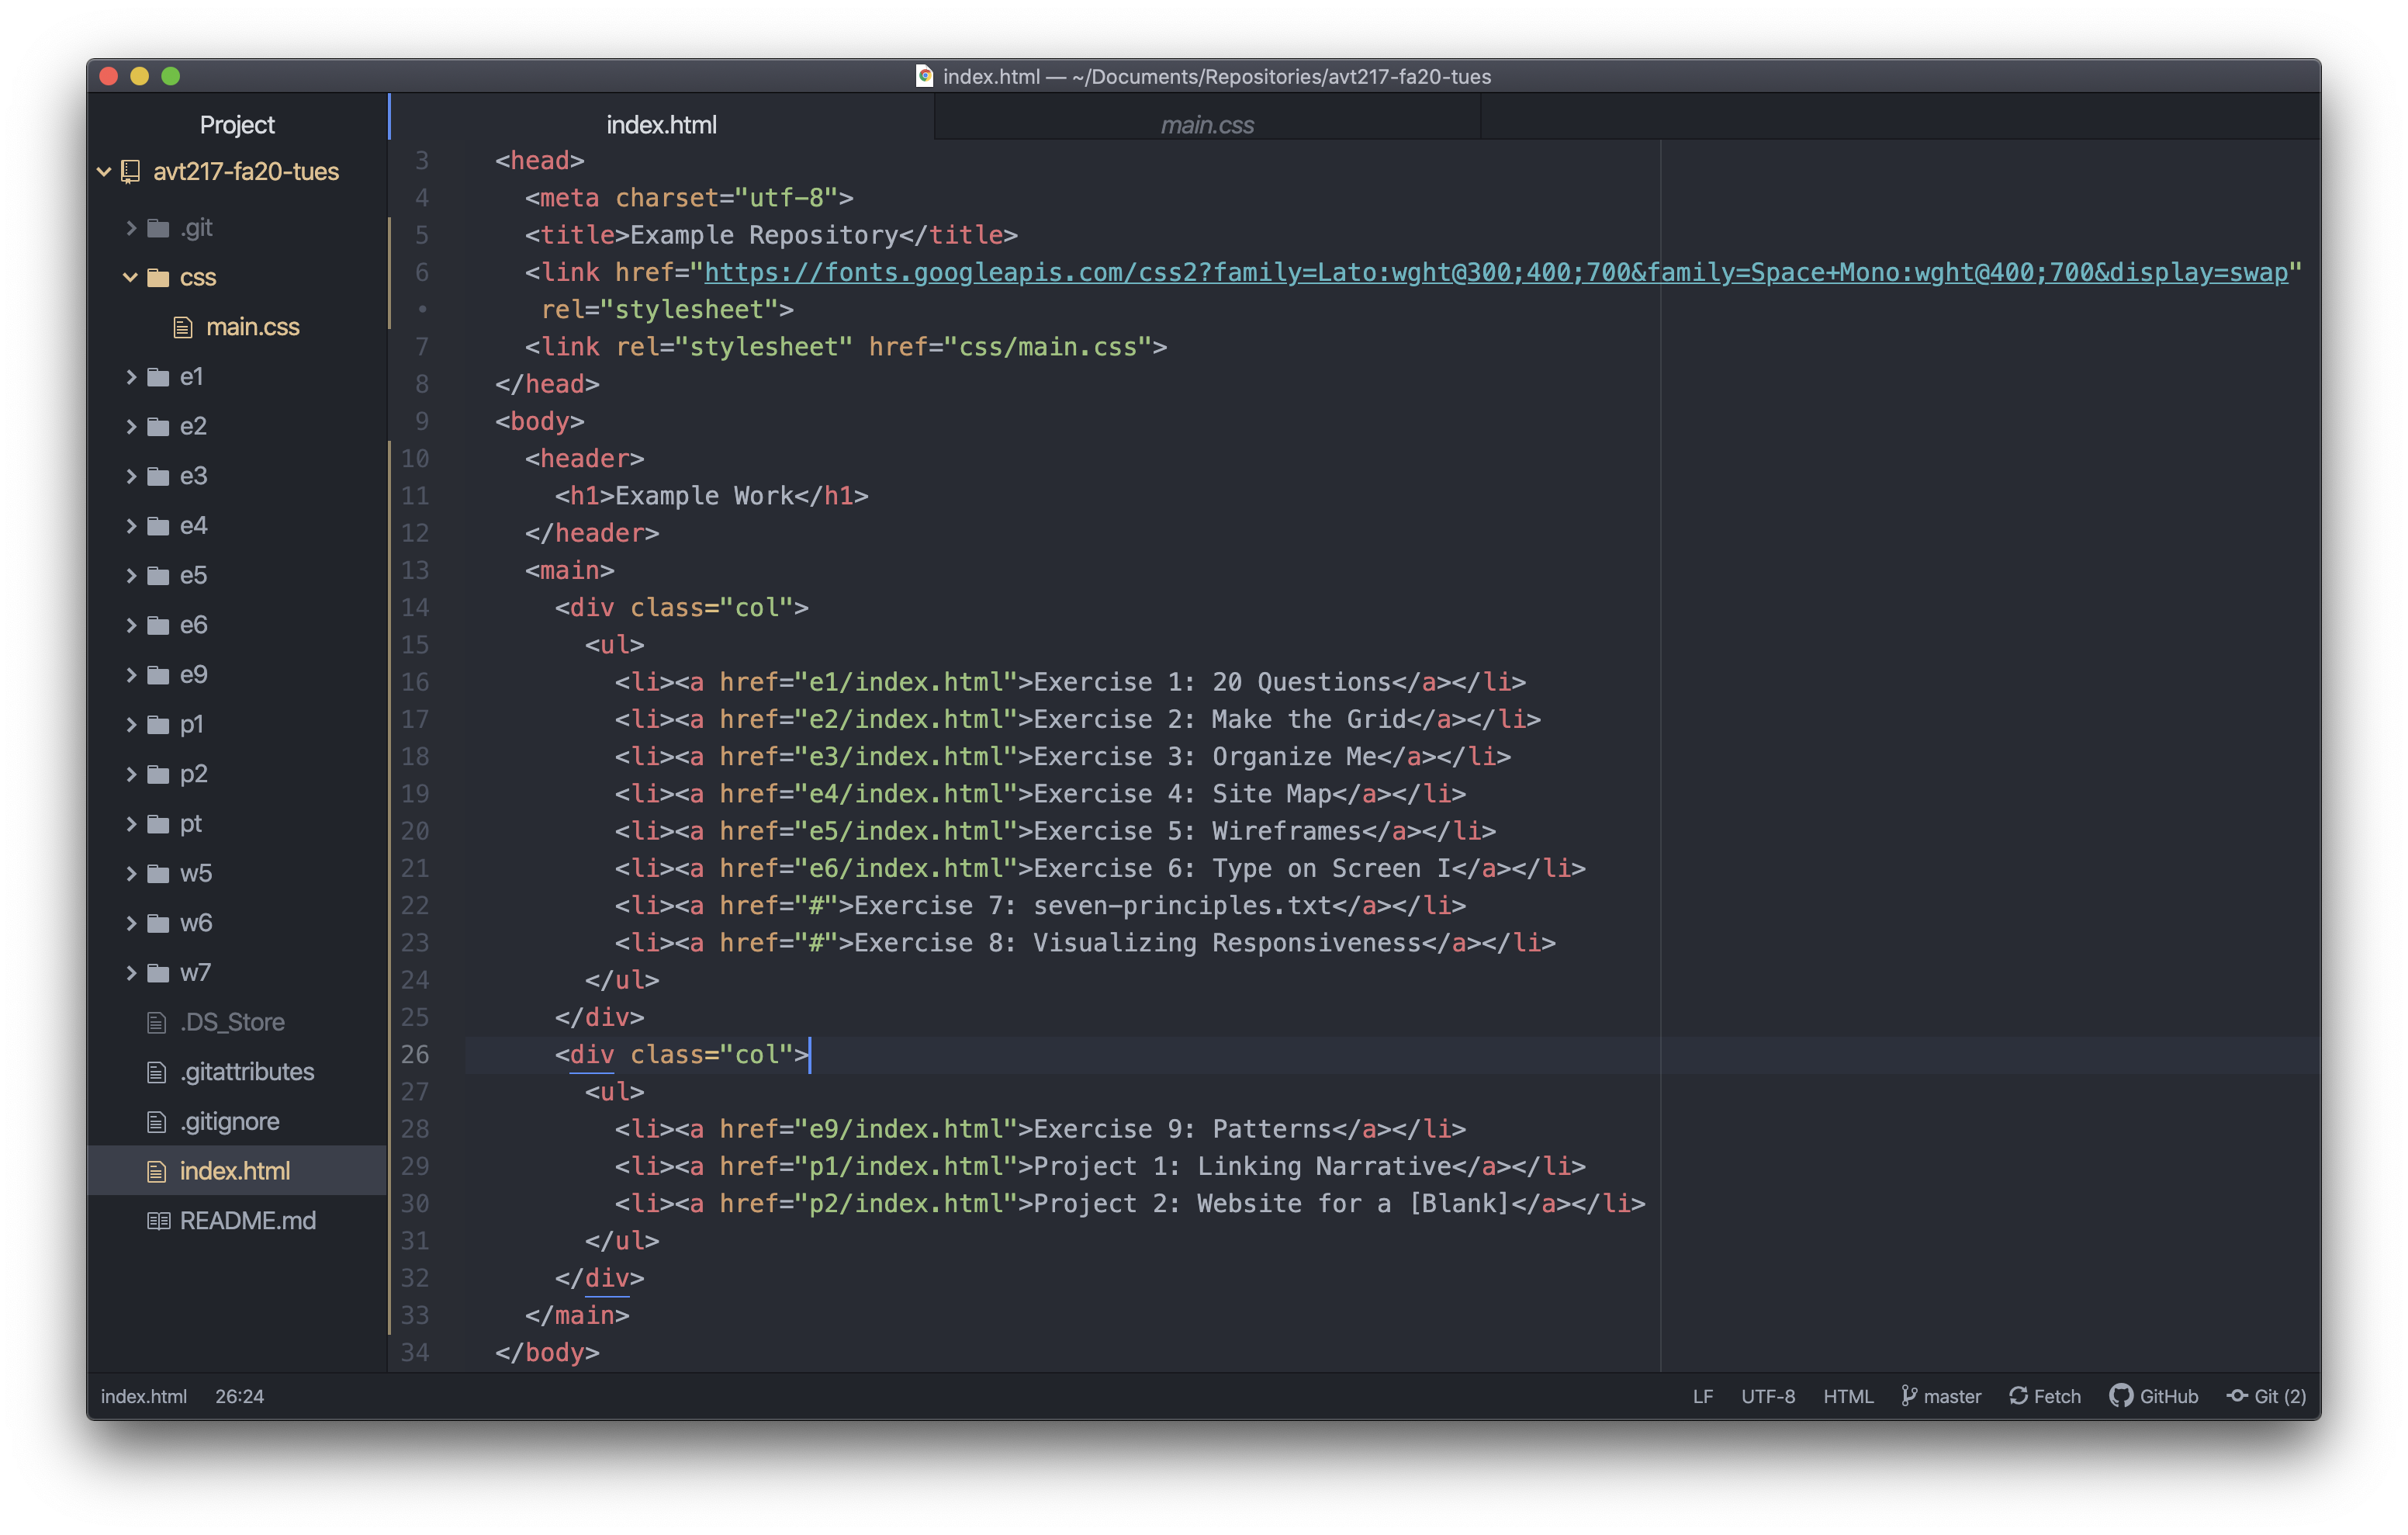Select the index.html editor tab
2408x1535 pixels.
click(661, 124)
